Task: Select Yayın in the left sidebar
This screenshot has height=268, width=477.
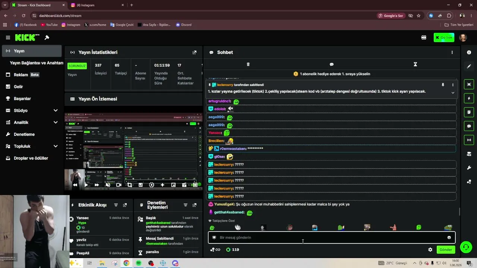Action: coord(31,51)
